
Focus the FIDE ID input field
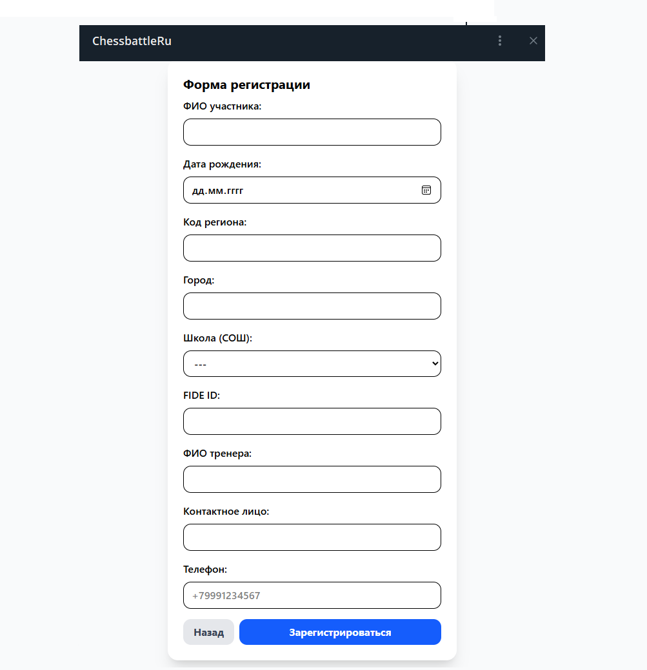click(x=312, y=421)
